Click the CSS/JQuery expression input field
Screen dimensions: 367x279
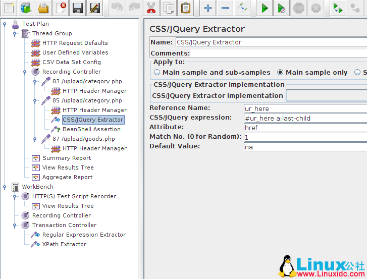point(305,118)
